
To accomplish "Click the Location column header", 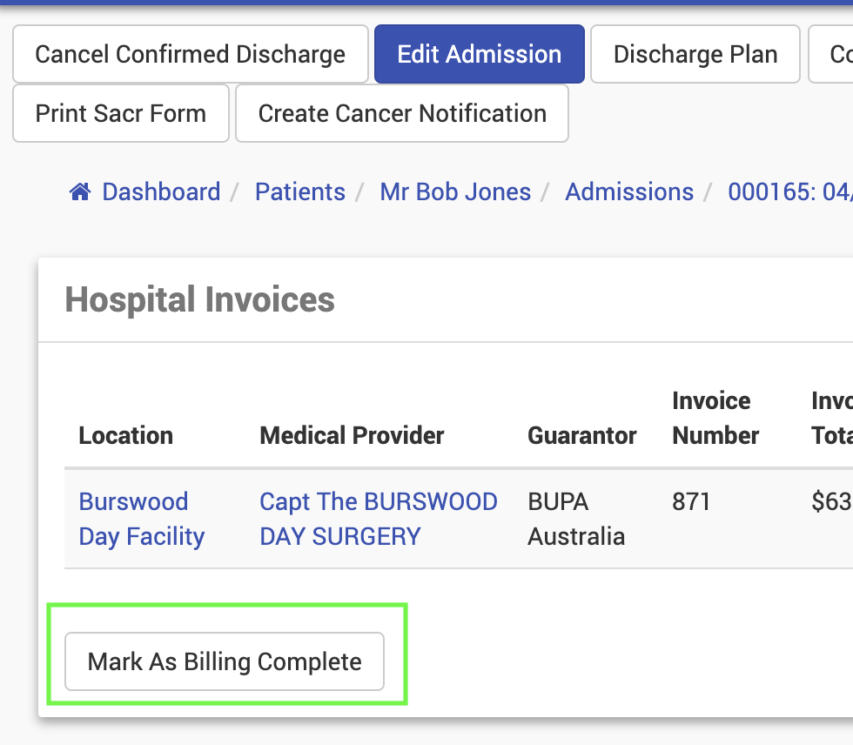I will (126, 435).
